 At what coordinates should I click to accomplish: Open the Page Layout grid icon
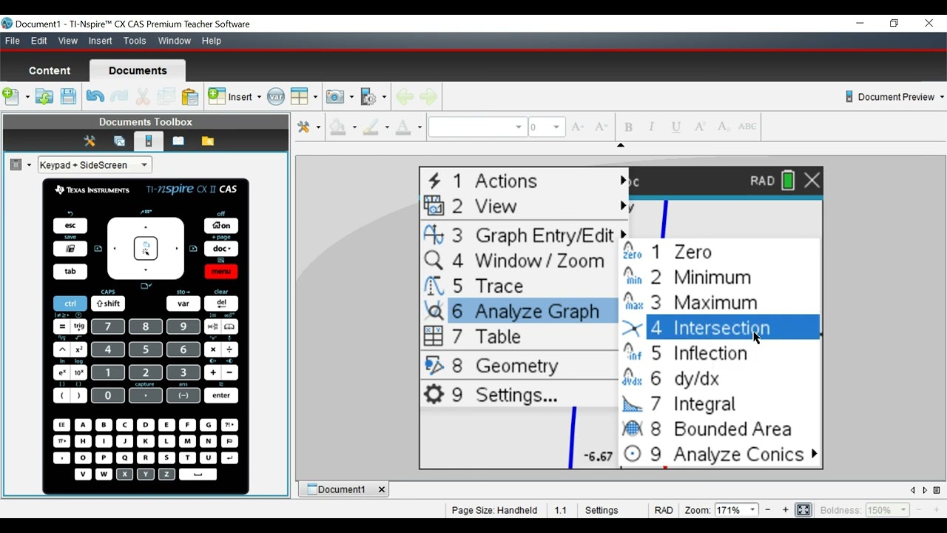click(299, 96)
